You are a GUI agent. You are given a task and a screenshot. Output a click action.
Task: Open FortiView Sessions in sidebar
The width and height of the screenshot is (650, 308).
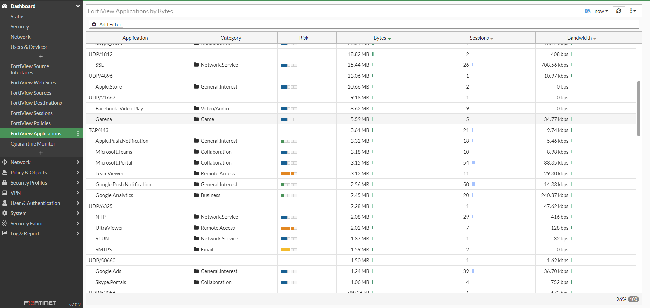click(32, 113)
